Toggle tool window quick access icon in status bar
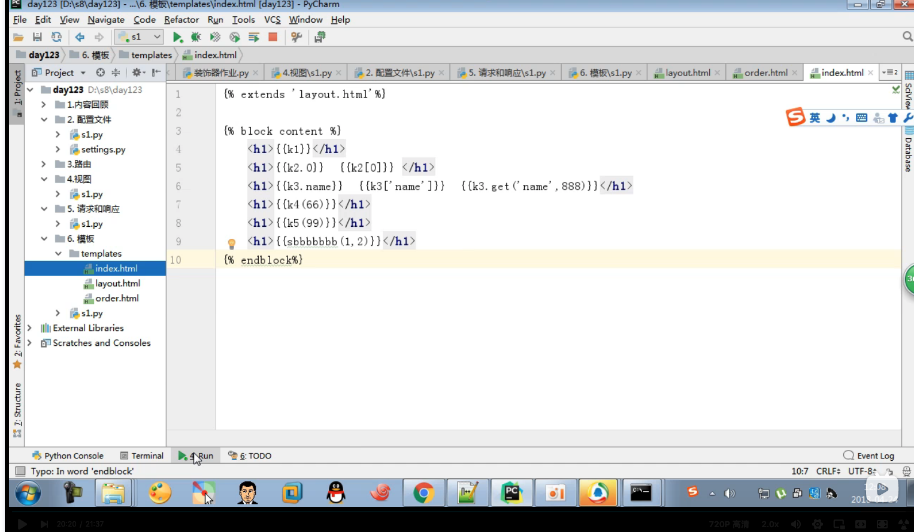 pos(20,471)
